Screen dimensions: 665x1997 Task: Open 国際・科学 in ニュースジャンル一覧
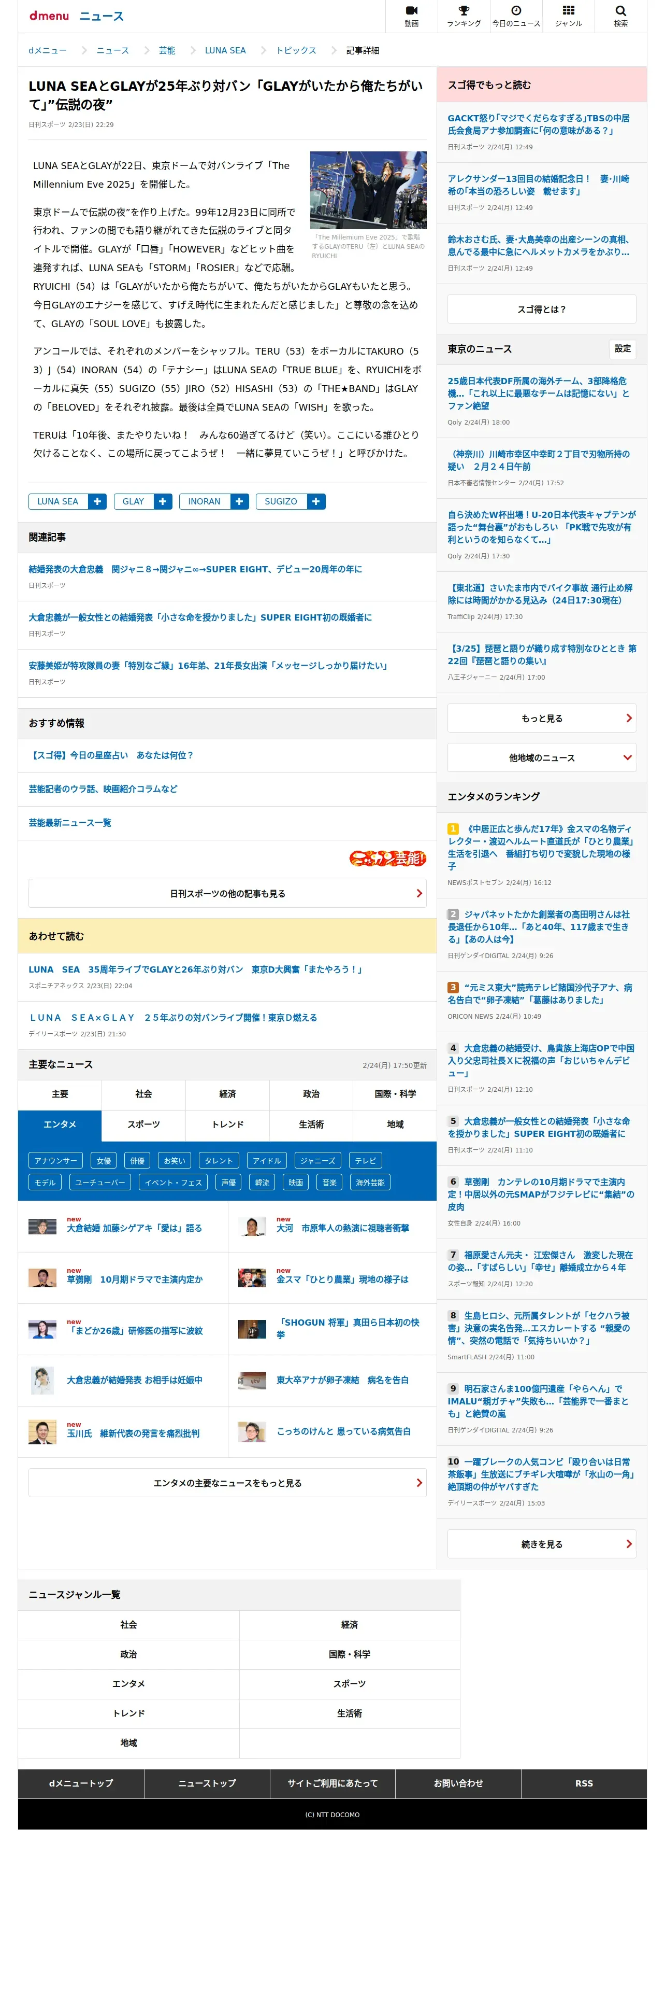pyautogui.click(x=350, y=1654)
